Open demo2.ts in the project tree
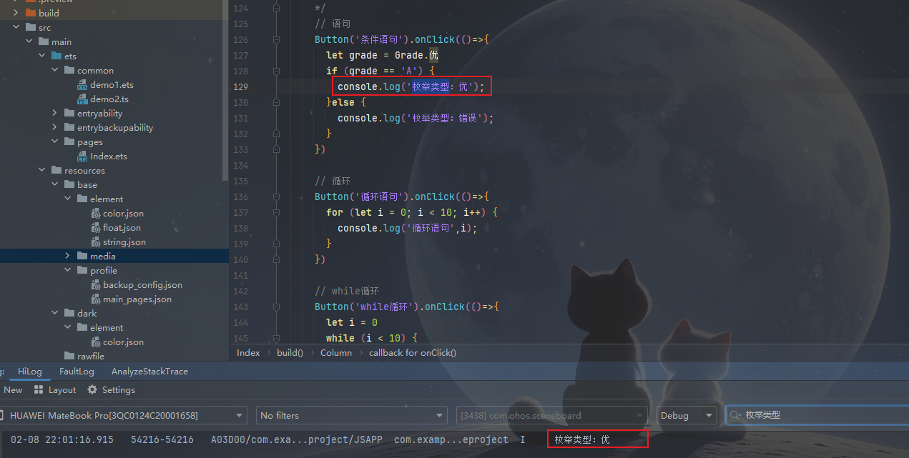 109,99
